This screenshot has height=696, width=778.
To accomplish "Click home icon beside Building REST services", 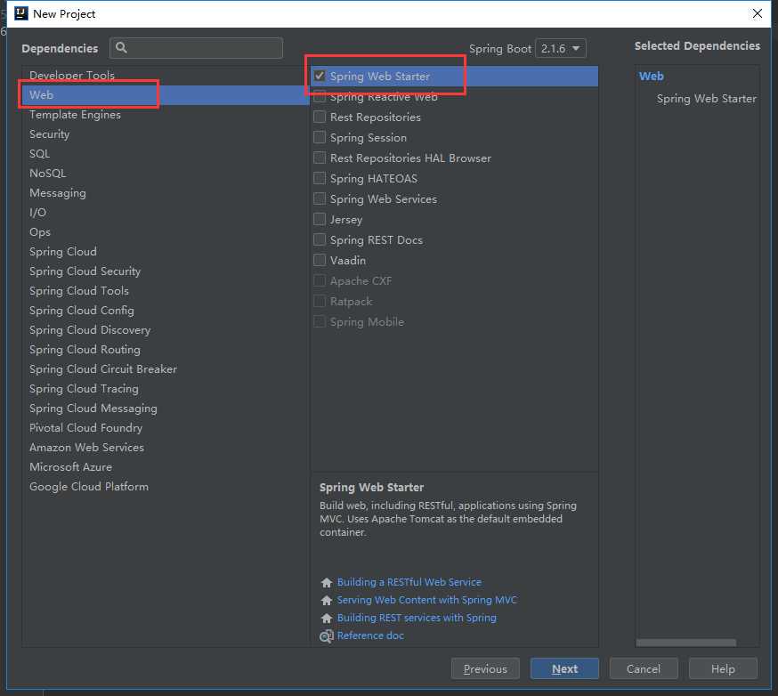I will [x=327, y=618].
